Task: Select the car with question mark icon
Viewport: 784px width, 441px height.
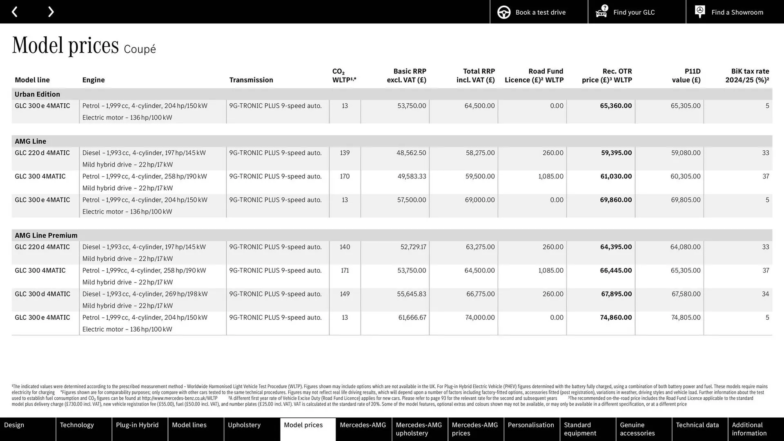Action: [601, 12]
